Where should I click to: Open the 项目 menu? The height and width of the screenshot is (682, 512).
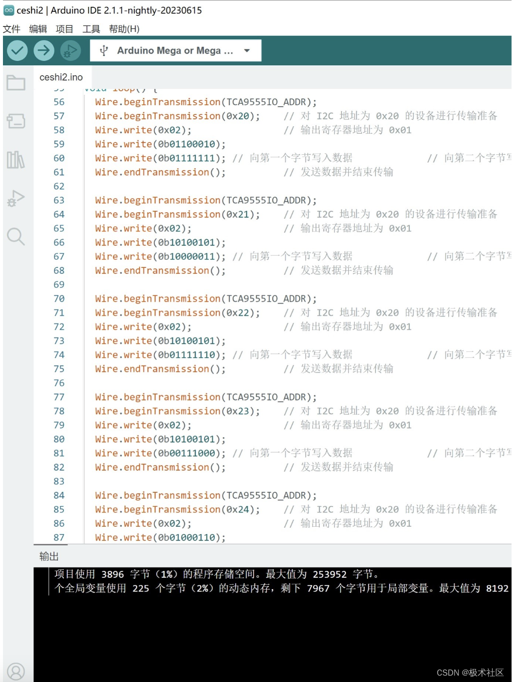click(x=65, y=28)
